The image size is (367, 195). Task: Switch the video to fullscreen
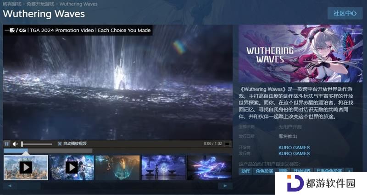(227, 144)
